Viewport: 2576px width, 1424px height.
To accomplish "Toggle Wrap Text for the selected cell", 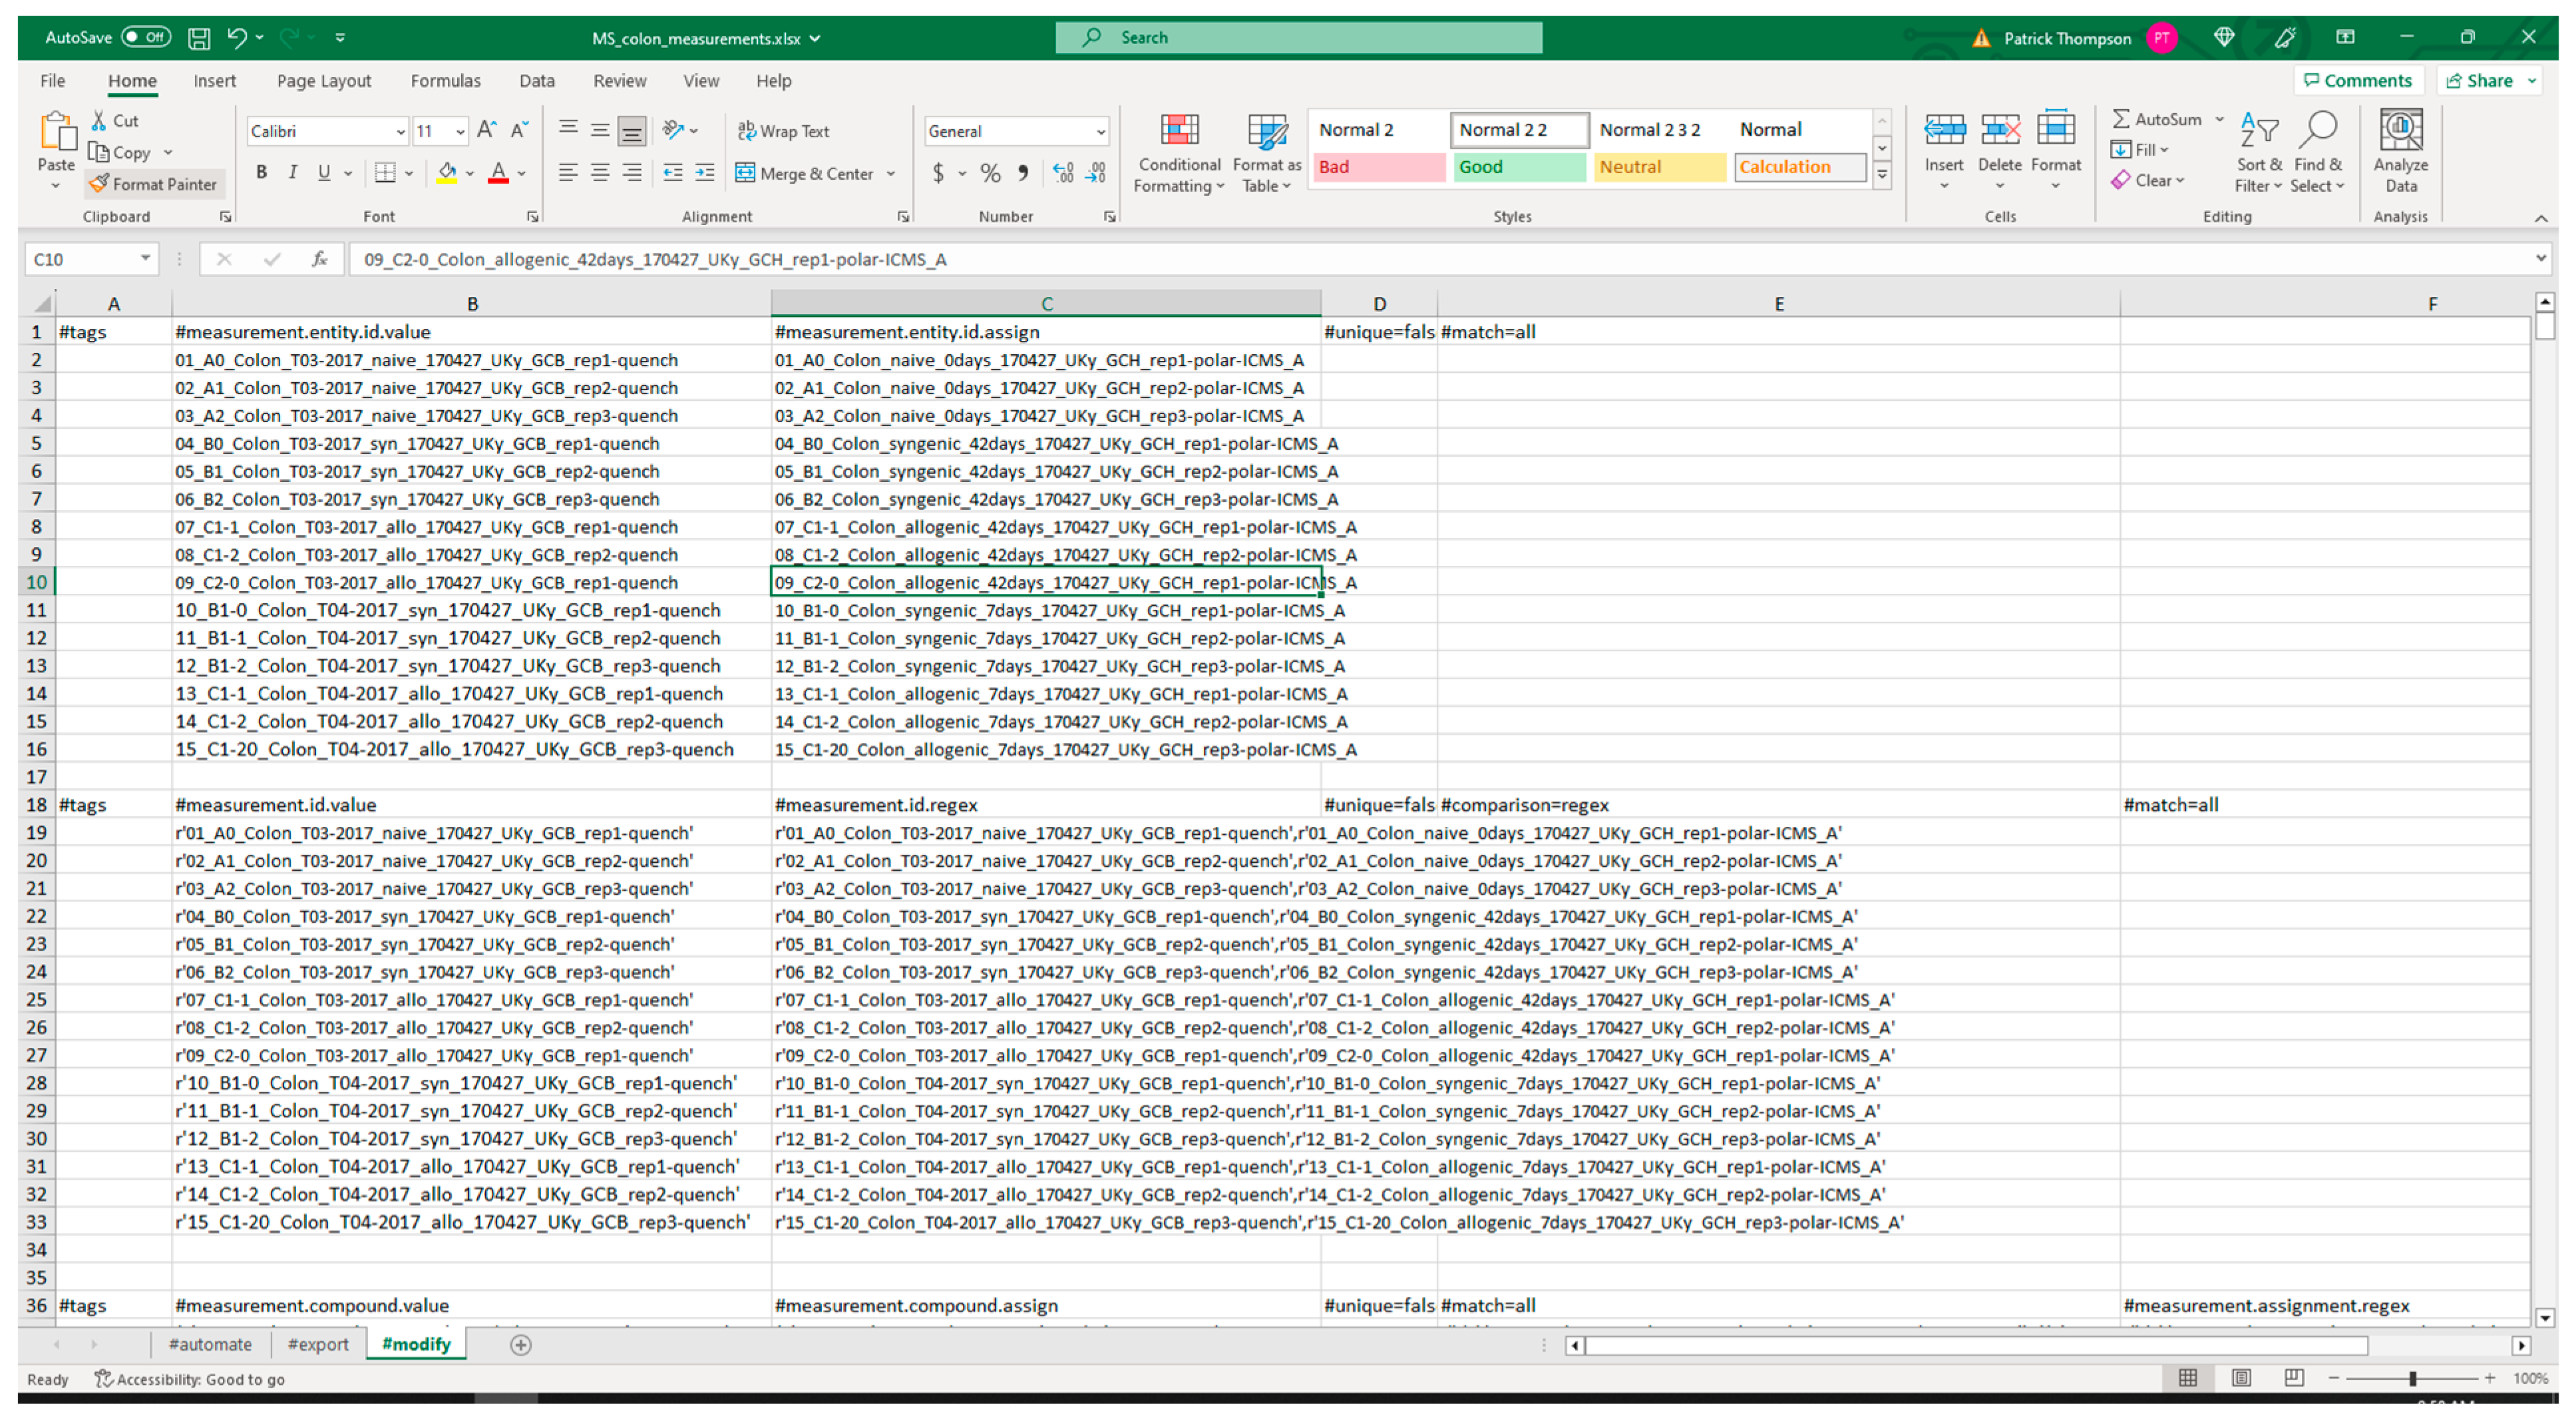I will (783, 131).
